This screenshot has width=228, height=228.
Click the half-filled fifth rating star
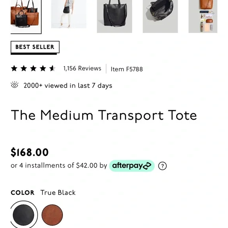(x=52, y=68)
